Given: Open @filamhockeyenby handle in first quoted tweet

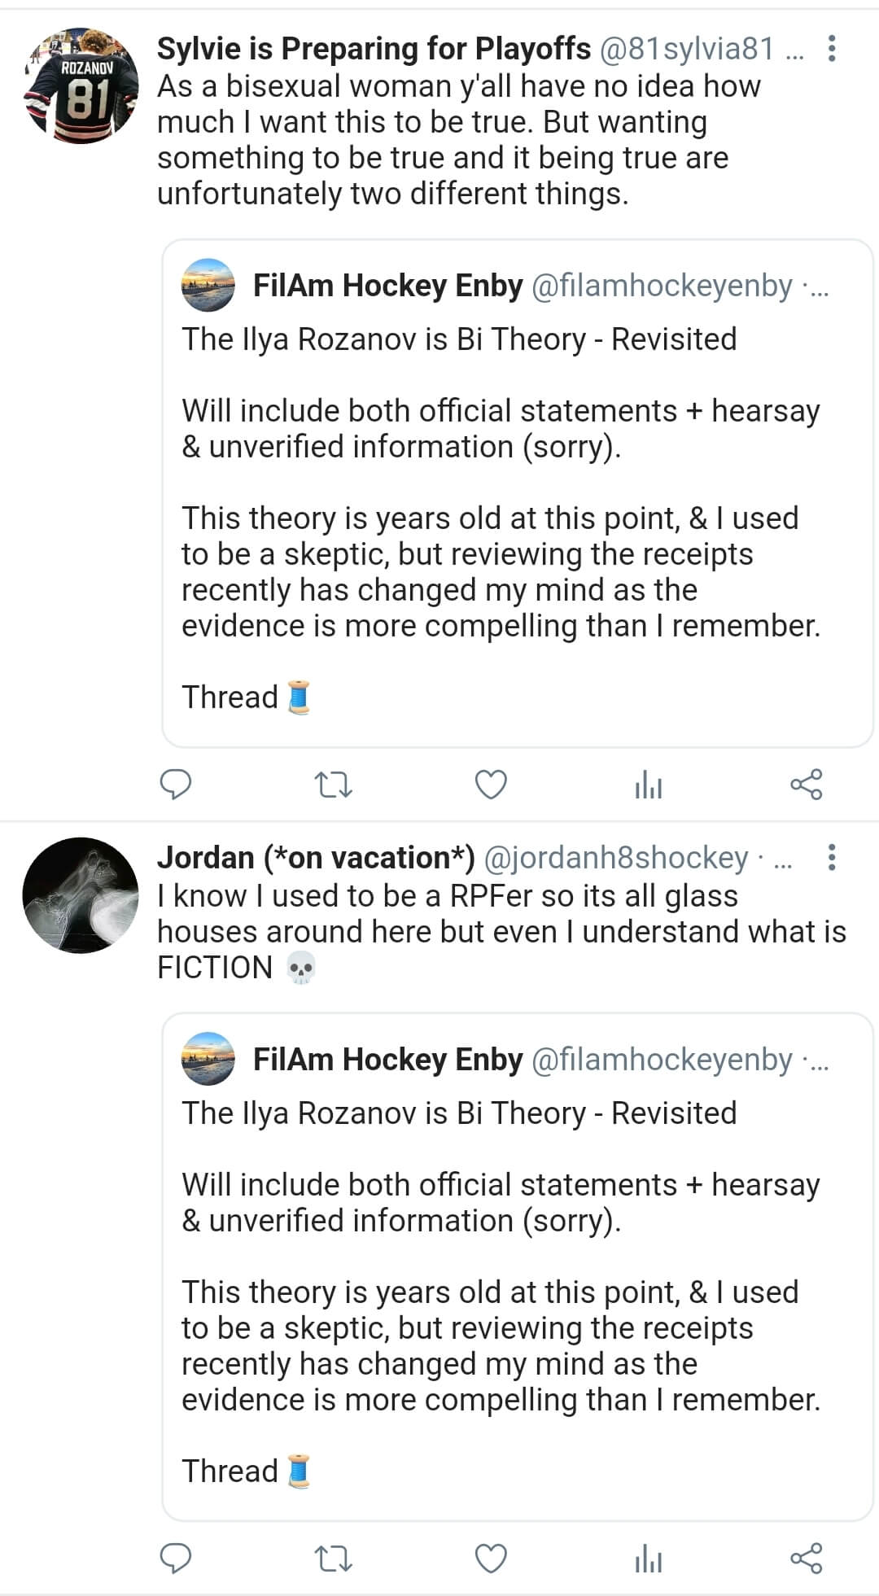Looking at the screenshot, I should click(662, 286).
